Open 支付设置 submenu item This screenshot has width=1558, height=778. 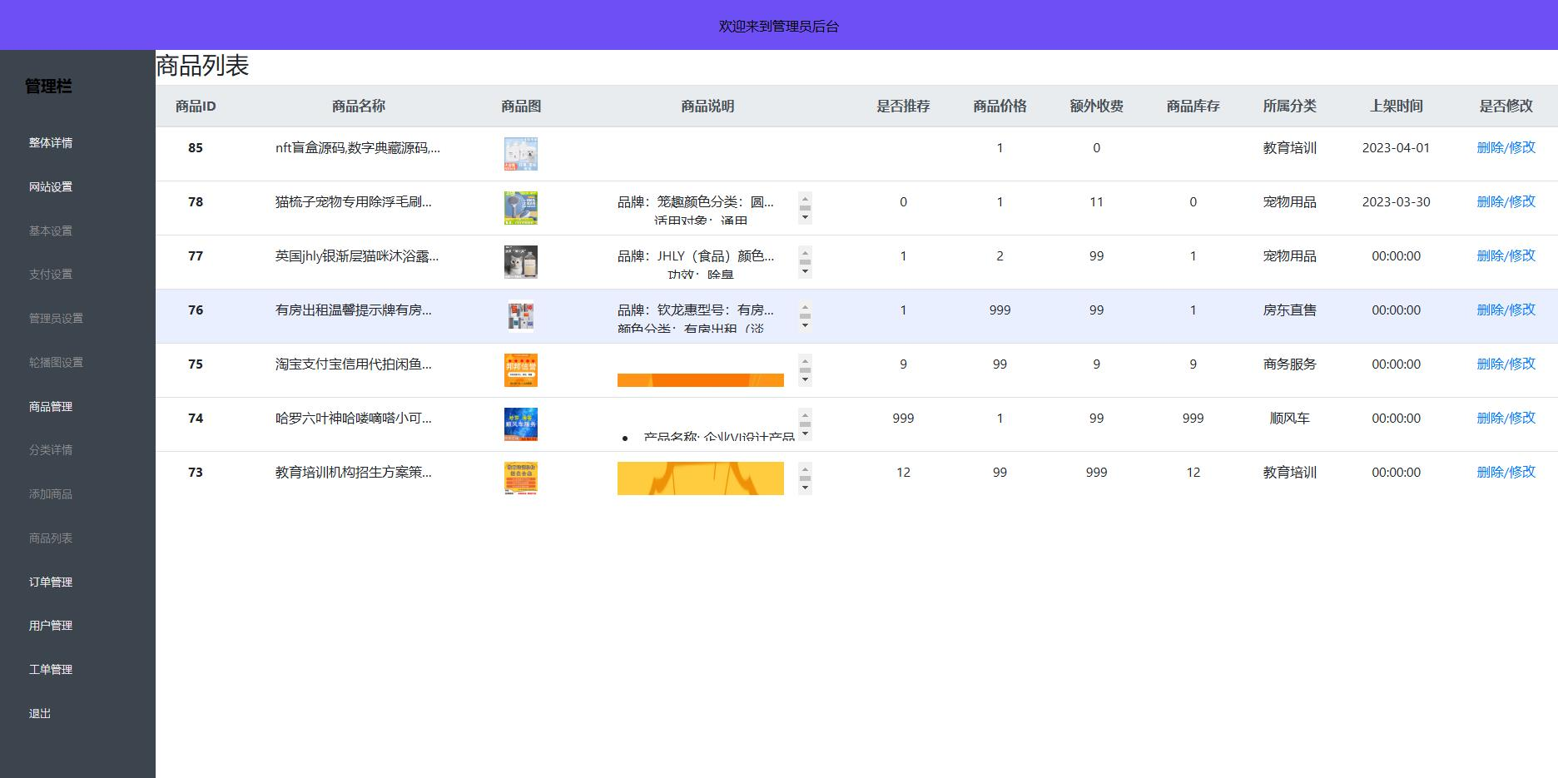pos(51,275)
